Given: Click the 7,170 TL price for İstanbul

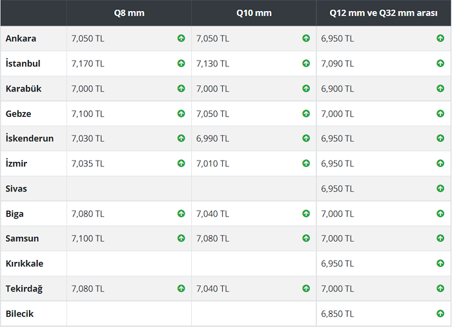Looking at the screenshot, I should click(87, 64).
